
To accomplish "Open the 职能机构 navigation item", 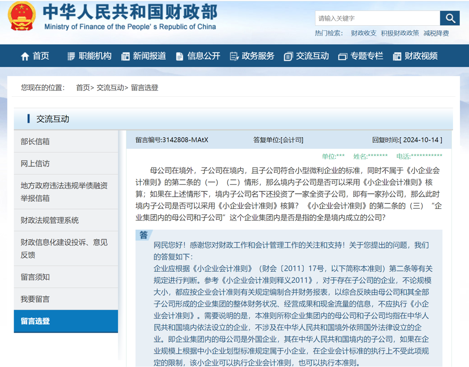I will [95, 56].
